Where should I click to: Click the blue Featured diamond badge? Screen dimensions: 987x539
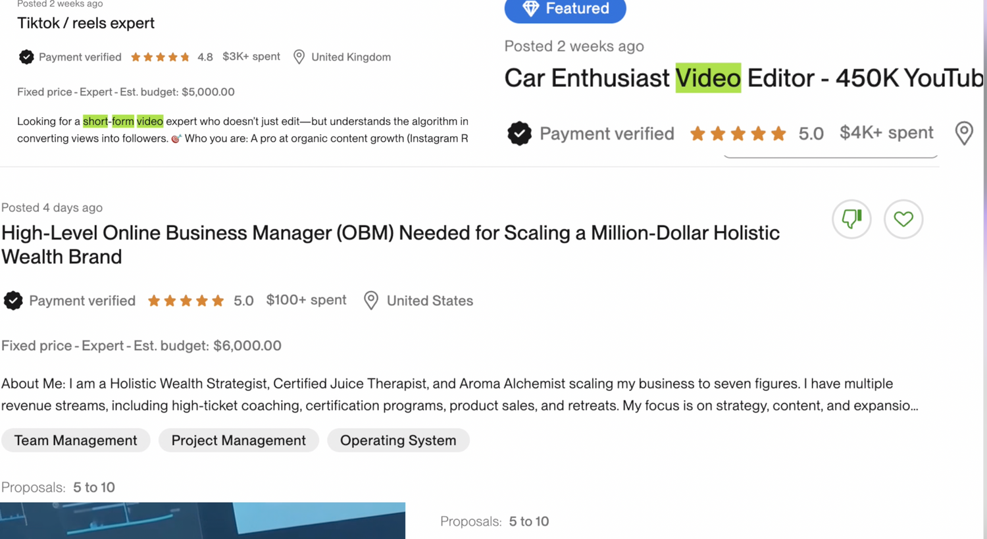(x=565, y=9)
